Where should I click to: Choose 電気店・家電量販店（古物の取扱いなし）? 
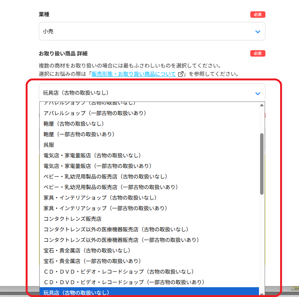(92, 155)
